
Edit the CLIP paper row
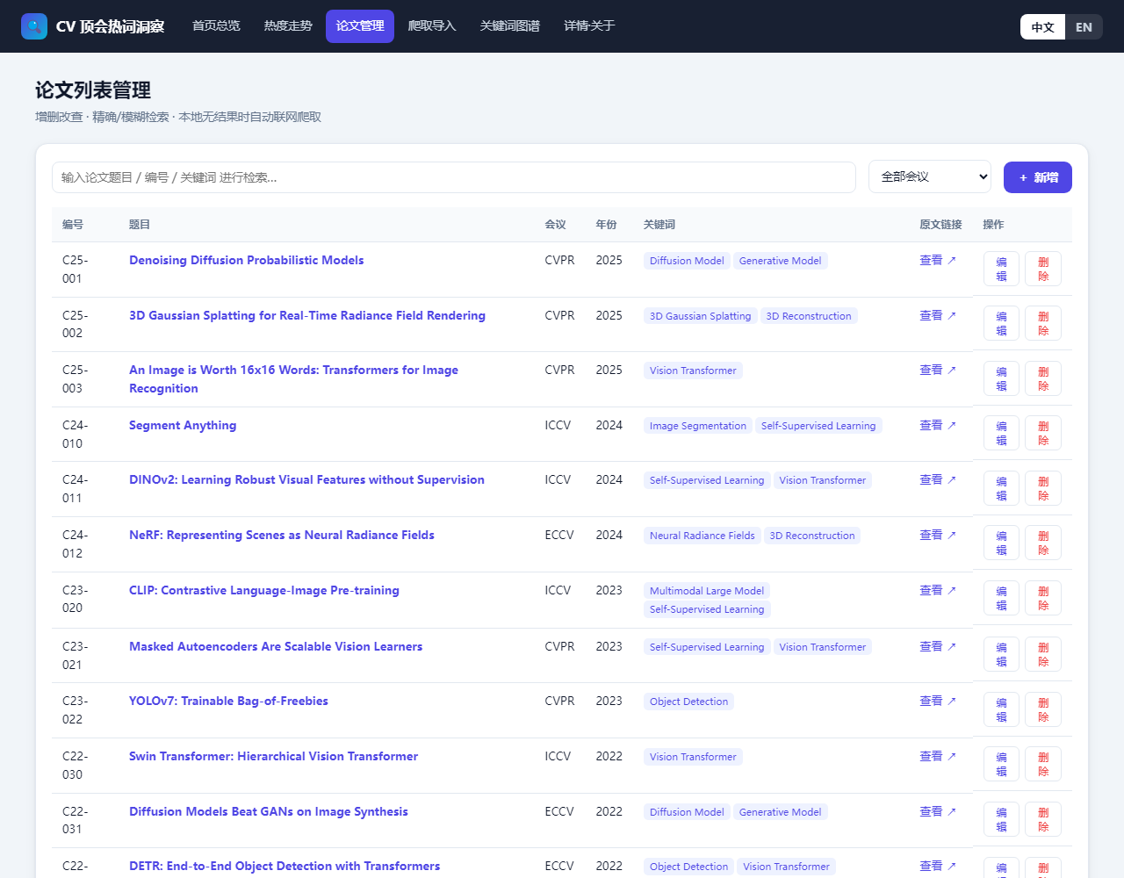[1001, 598]
